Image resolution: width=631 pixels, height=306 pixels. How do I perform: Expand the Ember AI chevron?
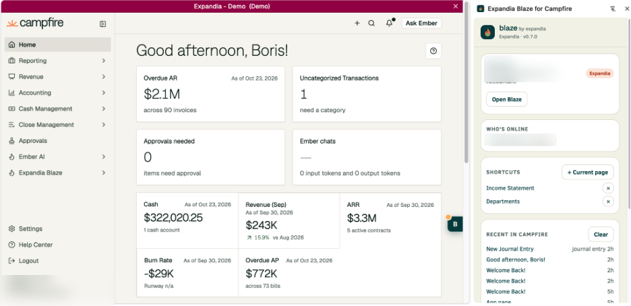pos(103,157)
